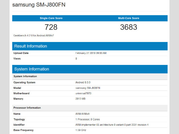Click the processor Name label
The height and width of the screenshot is (134, 179).
tap(17, 114)
